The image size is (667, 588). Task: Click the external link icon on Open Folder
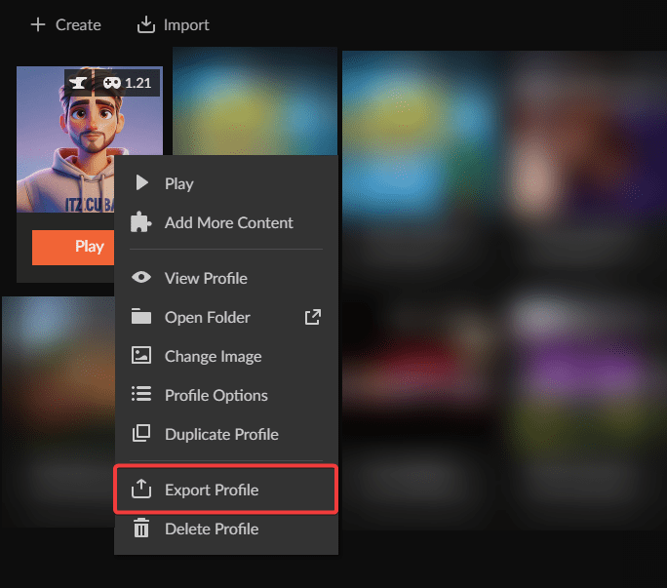coord(312,317)
